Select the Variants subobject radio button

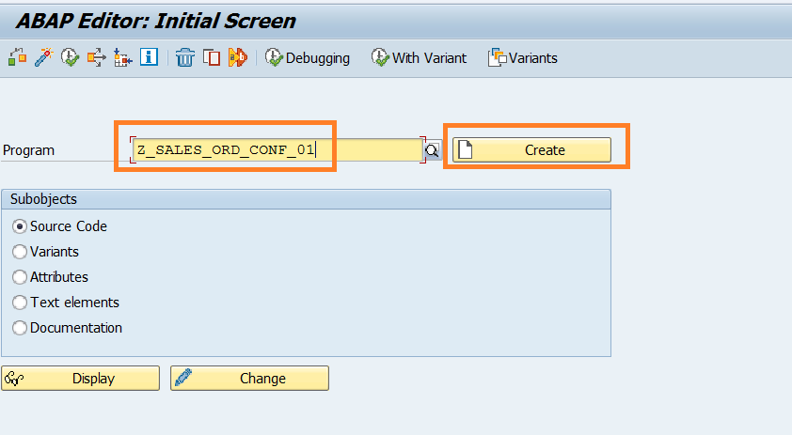coord(20,252)
